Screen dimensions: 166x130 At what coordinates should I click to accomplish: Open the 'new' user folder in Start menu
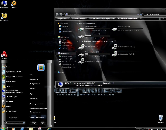pos(31,75)
